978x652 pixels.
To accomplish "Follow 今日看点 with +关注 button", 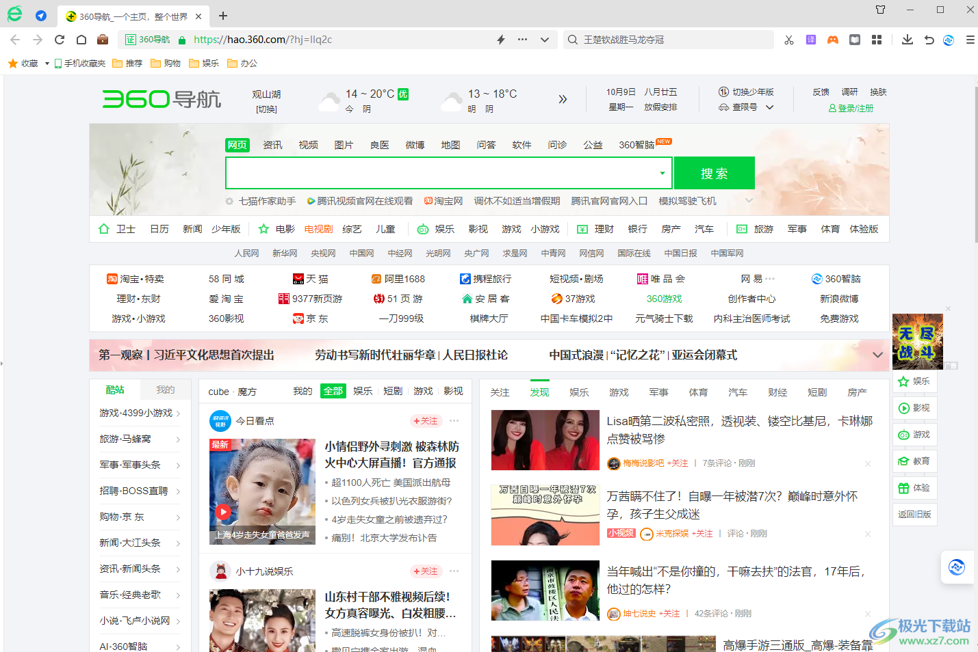I will point(426,420).
